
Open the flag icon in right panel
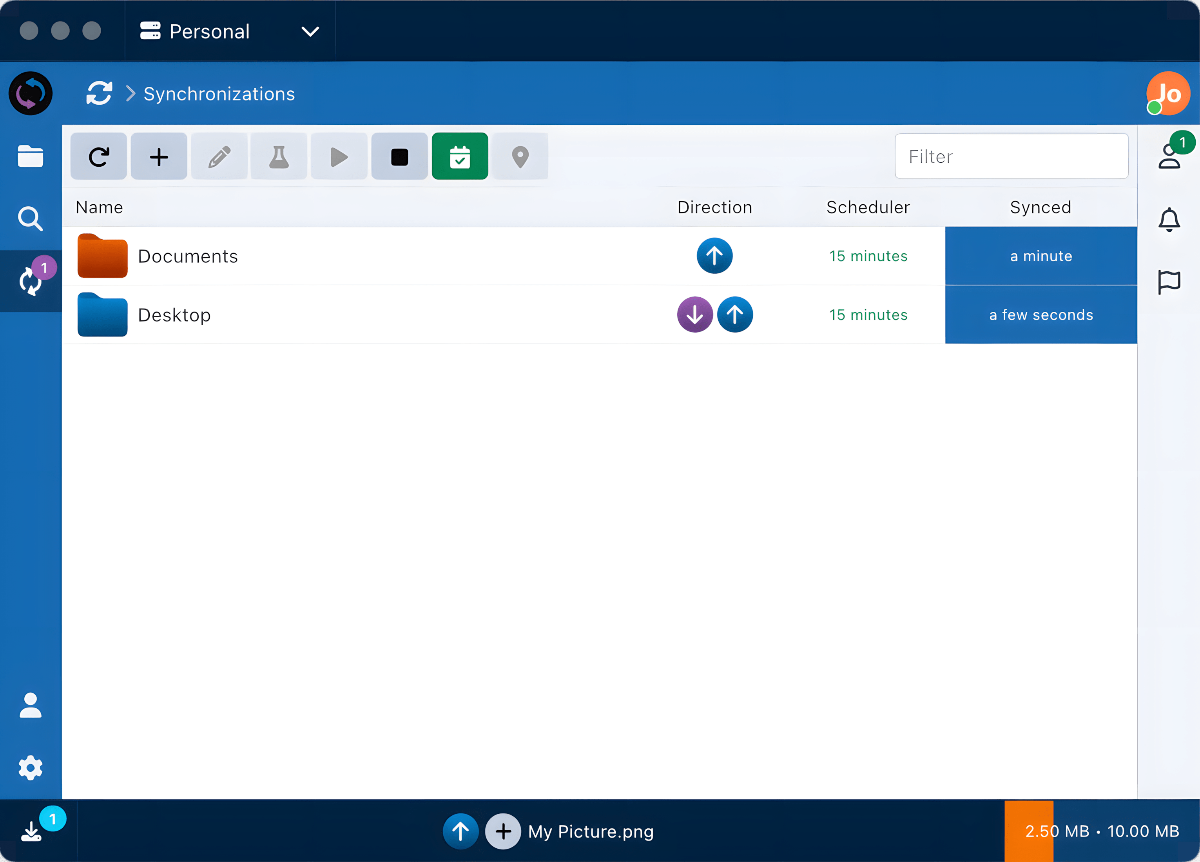[x=1169, y=282]
